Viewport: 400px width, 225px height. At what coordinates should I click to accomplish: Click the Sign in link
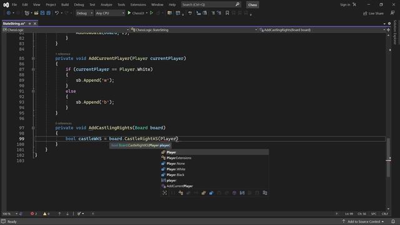tap(345, 4)
